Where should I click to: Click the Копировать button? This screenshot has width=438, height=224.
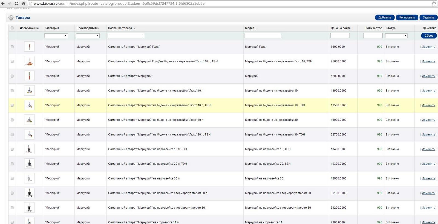point(407,17)
